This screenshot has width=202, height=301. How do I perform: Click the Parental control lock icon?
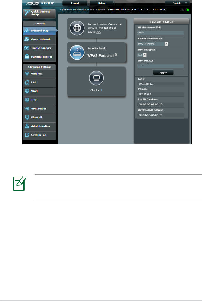coord(27,57)
